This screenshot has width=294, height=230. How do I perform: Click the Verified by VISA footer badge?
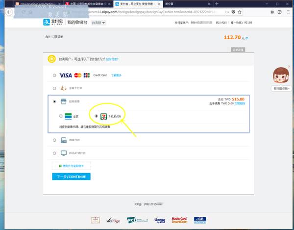(x=160, y=220)
